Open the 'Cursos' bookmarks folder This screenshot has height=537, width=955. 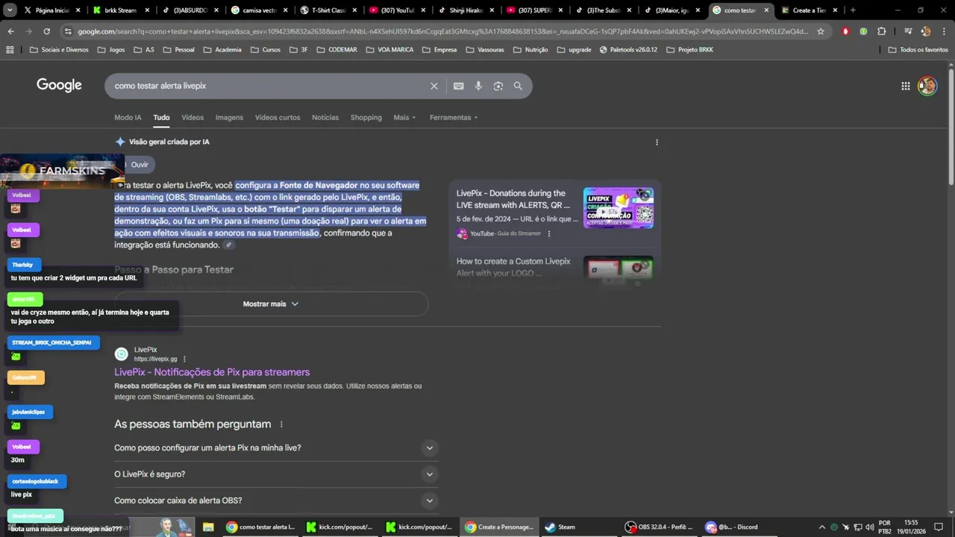tap(265, 50)
